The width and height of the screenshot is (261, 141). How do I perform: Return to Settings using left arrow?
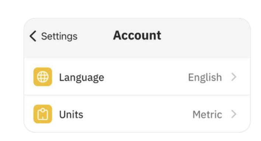coord(33,36)
